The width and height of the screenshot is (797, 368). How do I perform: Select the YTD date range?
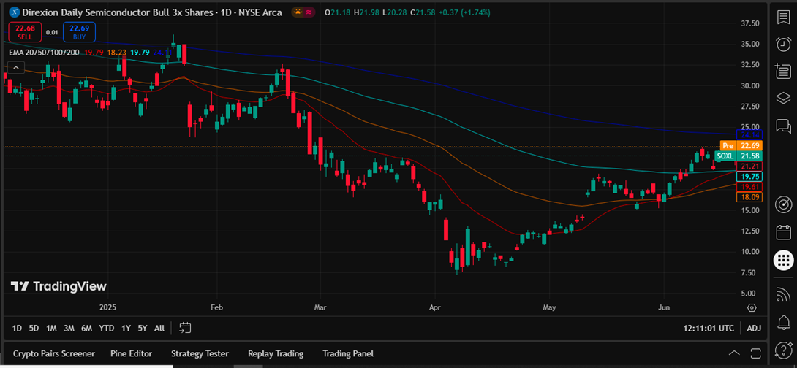tap(106, 329)
